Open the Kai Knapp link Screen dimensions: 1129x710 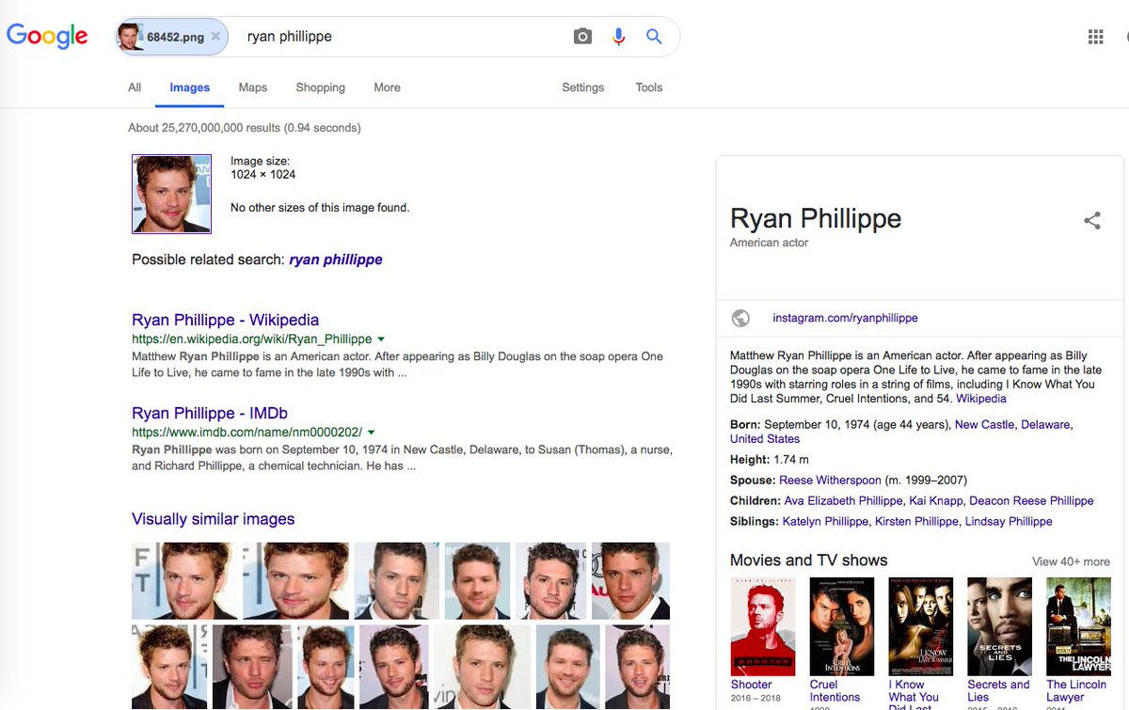936,501
